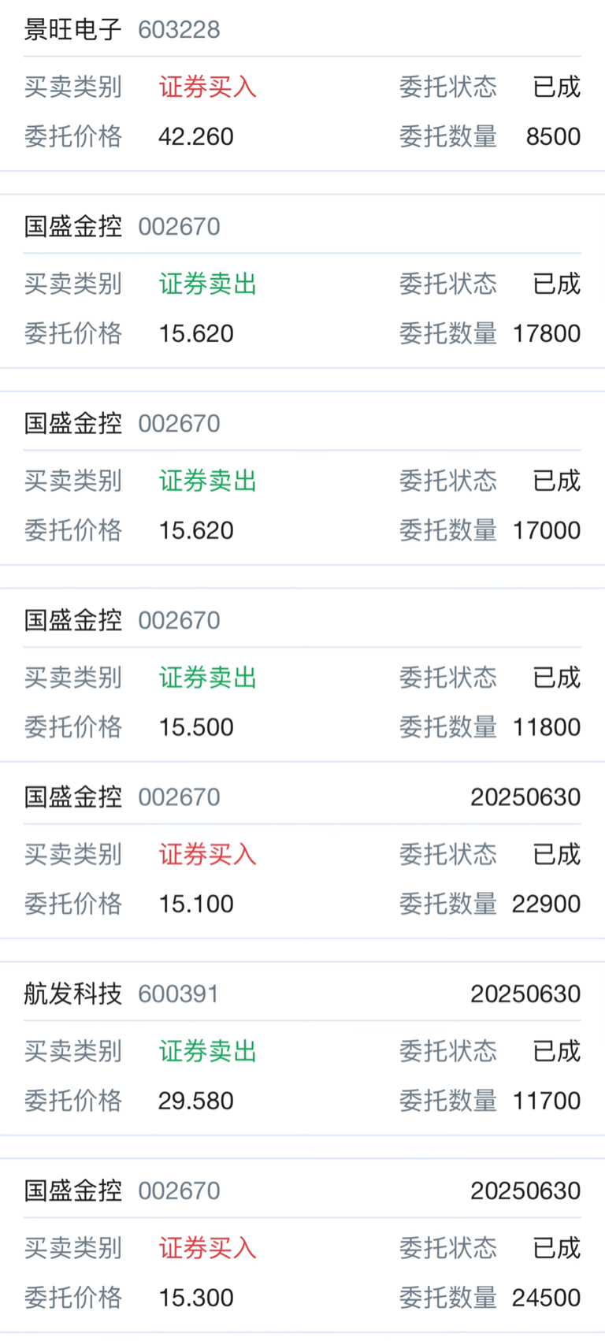605x1341 pixels.
Task: Tap the 15.300 order price
Action: (196, 1298)
